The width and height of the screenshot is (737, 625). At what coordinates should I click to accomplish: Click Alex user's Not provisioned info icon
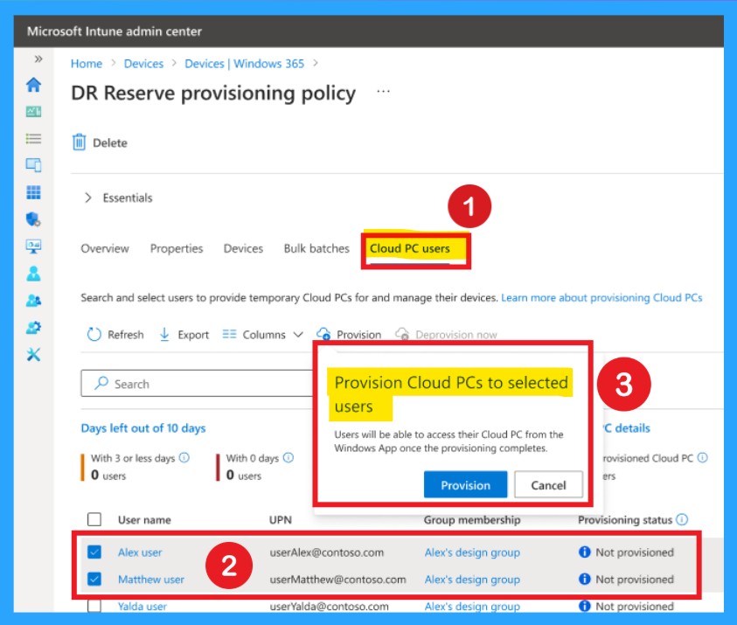pyautogui.click(x=584, y=552)
